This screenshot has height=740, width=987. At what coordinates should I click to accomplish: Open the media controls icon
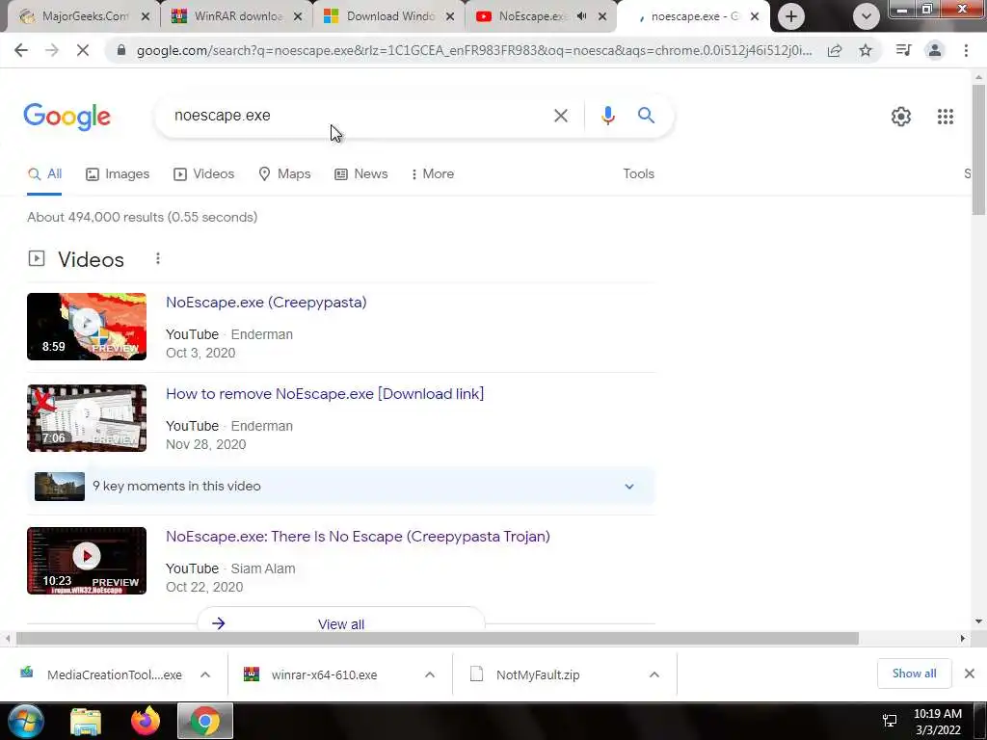903,50
